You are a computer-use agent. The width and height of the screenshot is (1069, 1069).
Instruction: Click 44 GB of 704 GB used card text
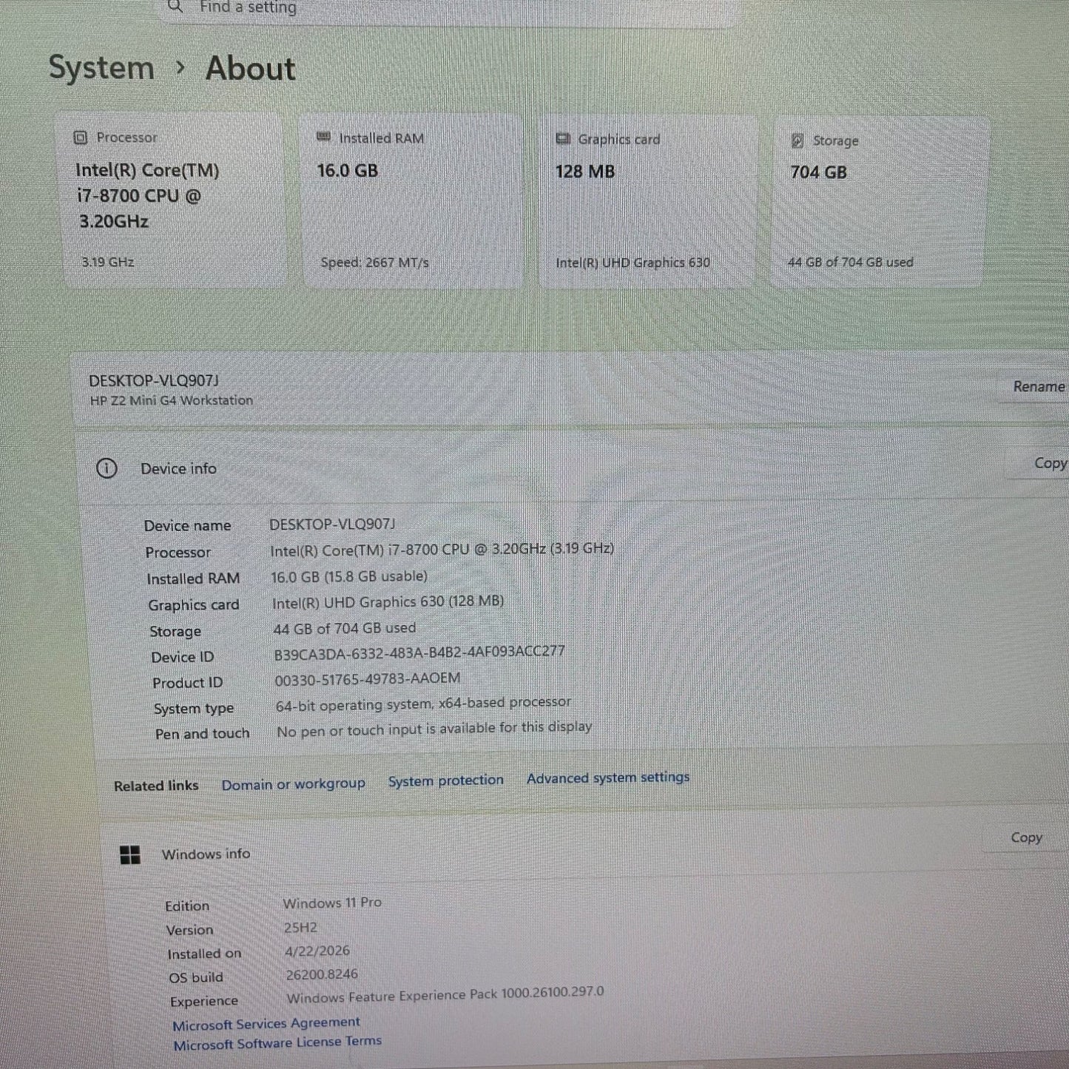tap(851, 262)
